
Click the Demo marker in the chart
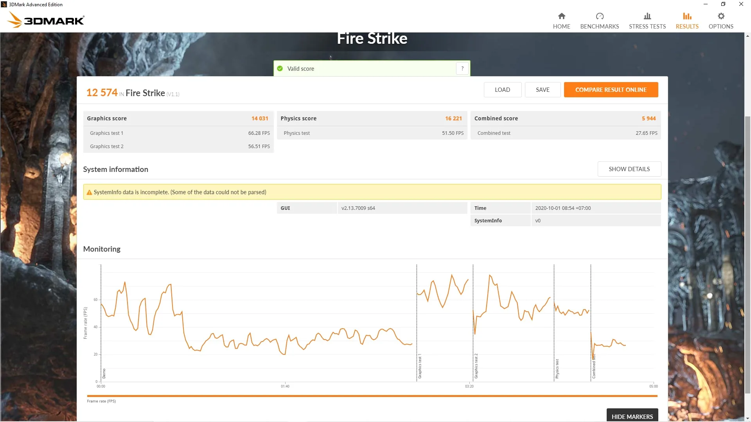click(104, 373)
